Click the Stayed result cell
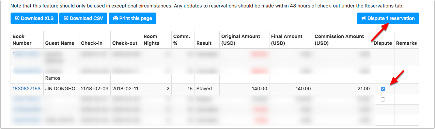The width and height of the screenshot is (435, 129). (204, 89)
